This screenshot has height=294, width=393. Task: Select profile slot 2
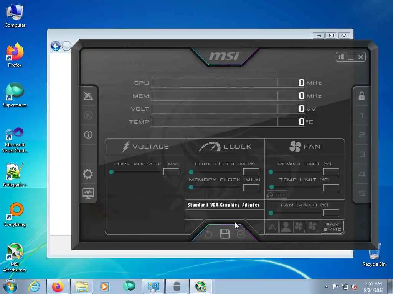[362, 135]
